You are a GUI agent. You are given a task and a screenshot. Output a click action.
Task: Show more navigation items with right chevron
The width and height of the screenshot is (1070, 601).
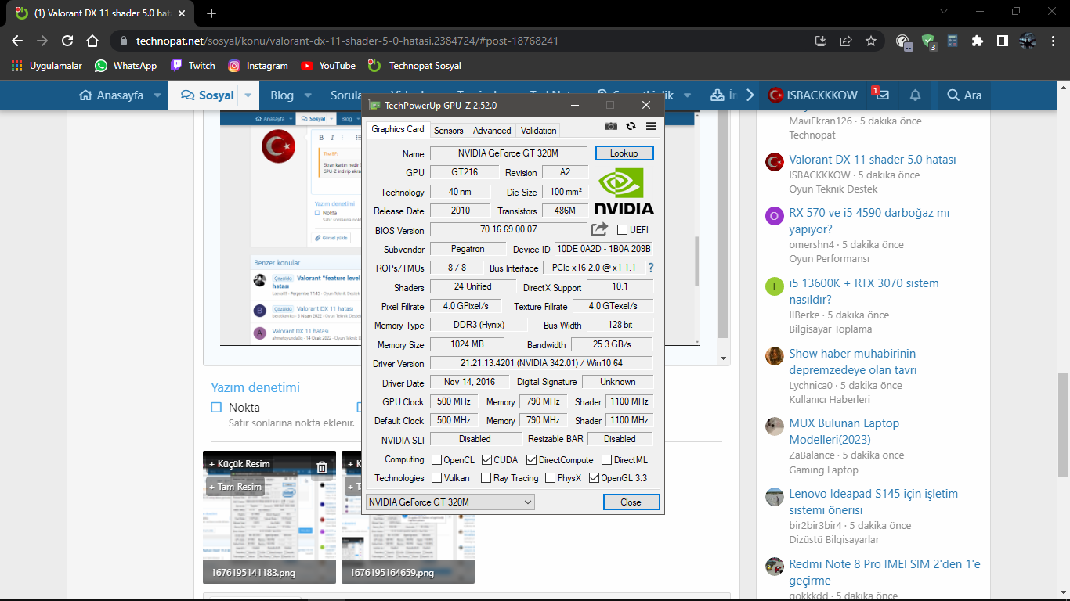(750, 95)
